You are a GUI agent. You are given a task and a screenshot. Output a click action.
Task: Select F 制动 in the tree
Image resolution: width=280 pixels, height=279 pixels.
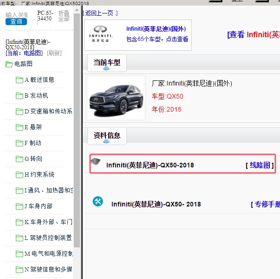[x=33, y=143]
